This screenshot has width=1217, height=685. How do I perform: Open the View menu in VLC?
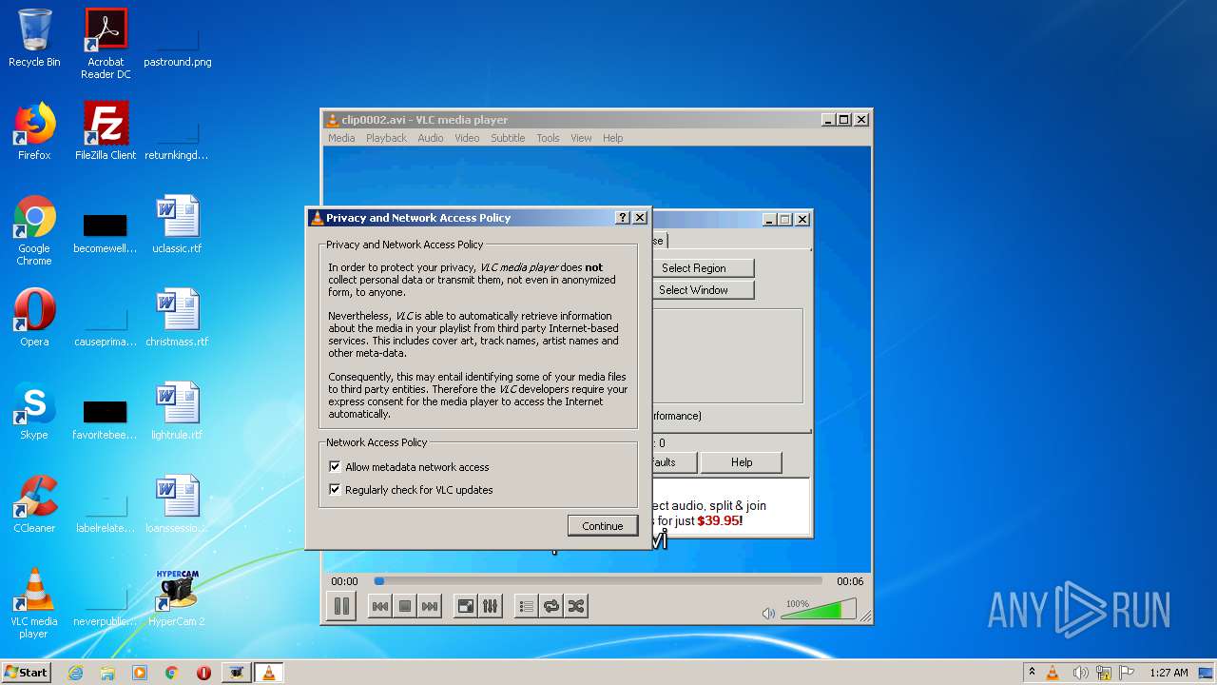click(x=581, y=138)
